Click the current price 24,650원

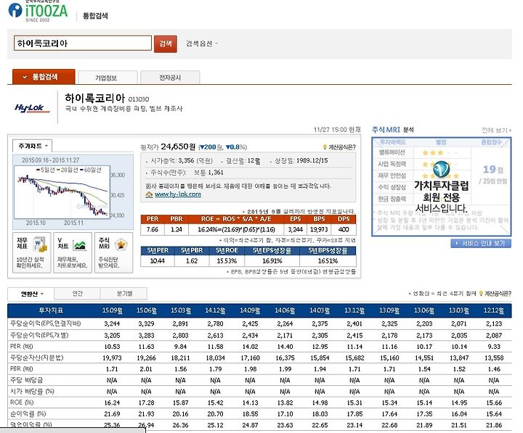pyautogui.click(x=178, y=147)
